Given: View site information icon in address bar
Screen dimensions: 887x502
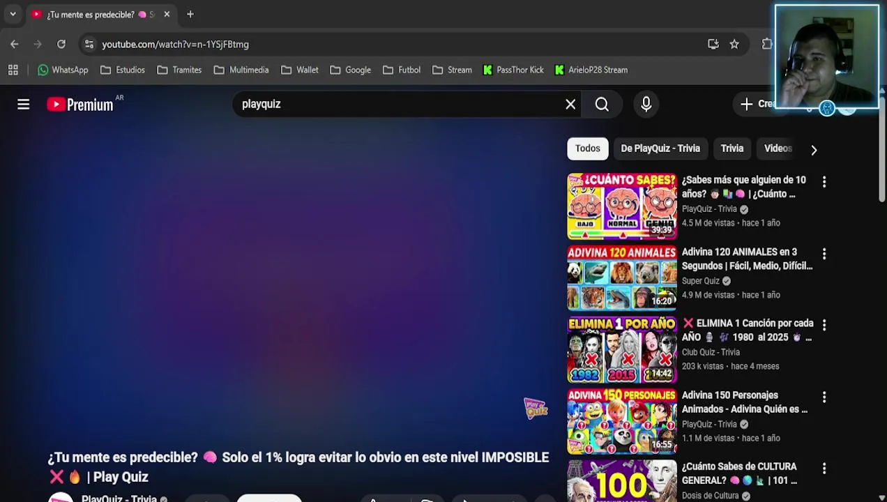Looking at the screenshot, I should [89, 44].
